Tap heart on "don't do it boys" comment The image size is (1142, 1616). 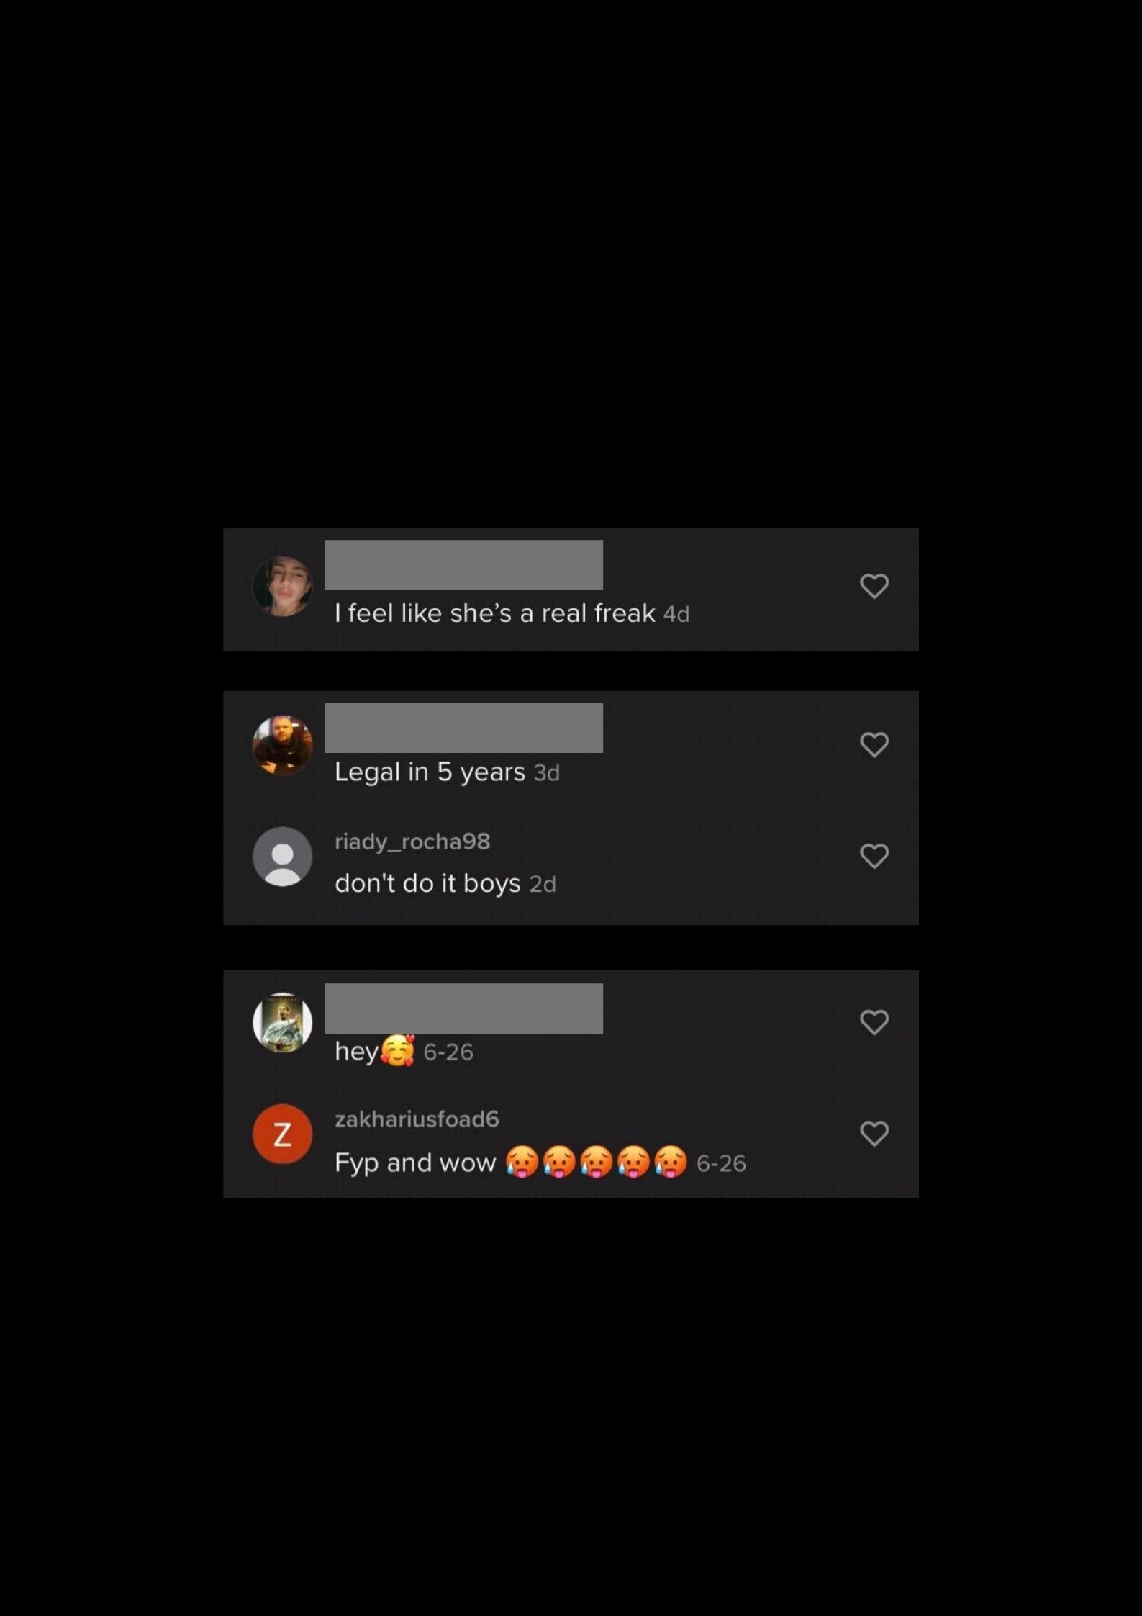point(874,856)
